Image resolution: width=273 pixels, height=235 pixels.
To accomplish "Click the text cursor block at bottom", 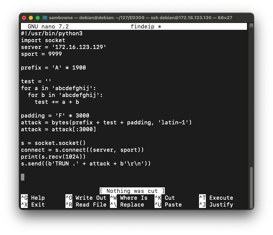I will pyautogui.click(x=23, y=177).
